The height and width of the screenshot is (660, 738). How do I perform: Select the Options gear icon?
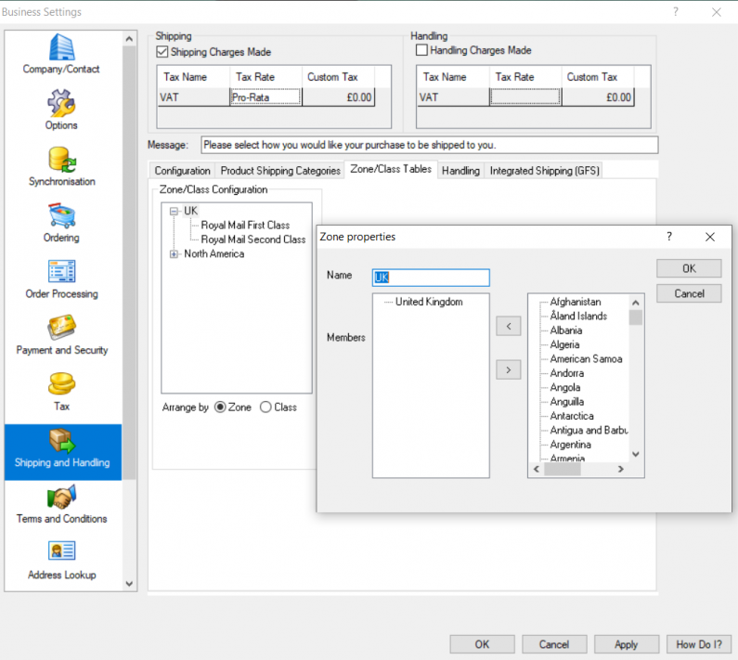(61, 103)
